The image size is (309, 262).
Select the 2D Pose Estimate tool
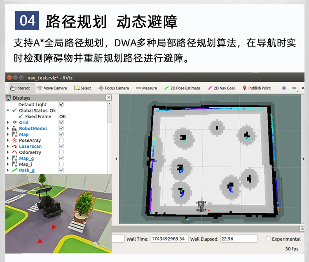coord(182,88)
